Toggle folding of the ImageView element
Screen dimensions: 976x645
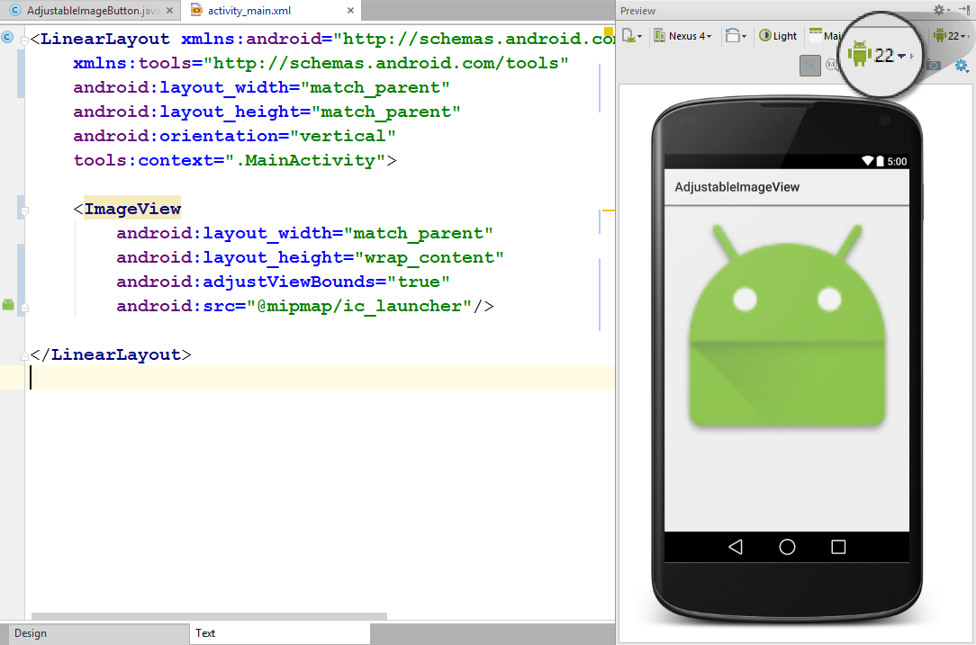point(24,211)
